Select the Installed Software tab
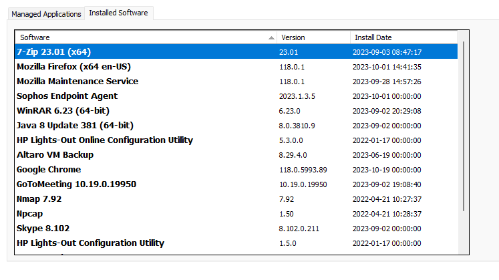 tap(119, 13)
